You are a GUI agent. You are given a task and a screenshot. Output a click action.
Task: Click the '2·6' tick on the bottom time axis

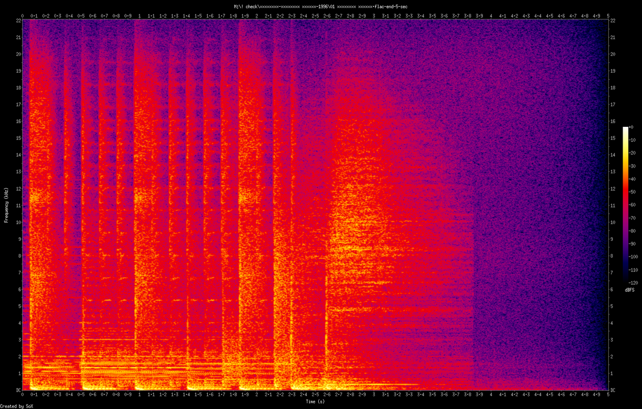pyautogui.click(x=327, y=395)
